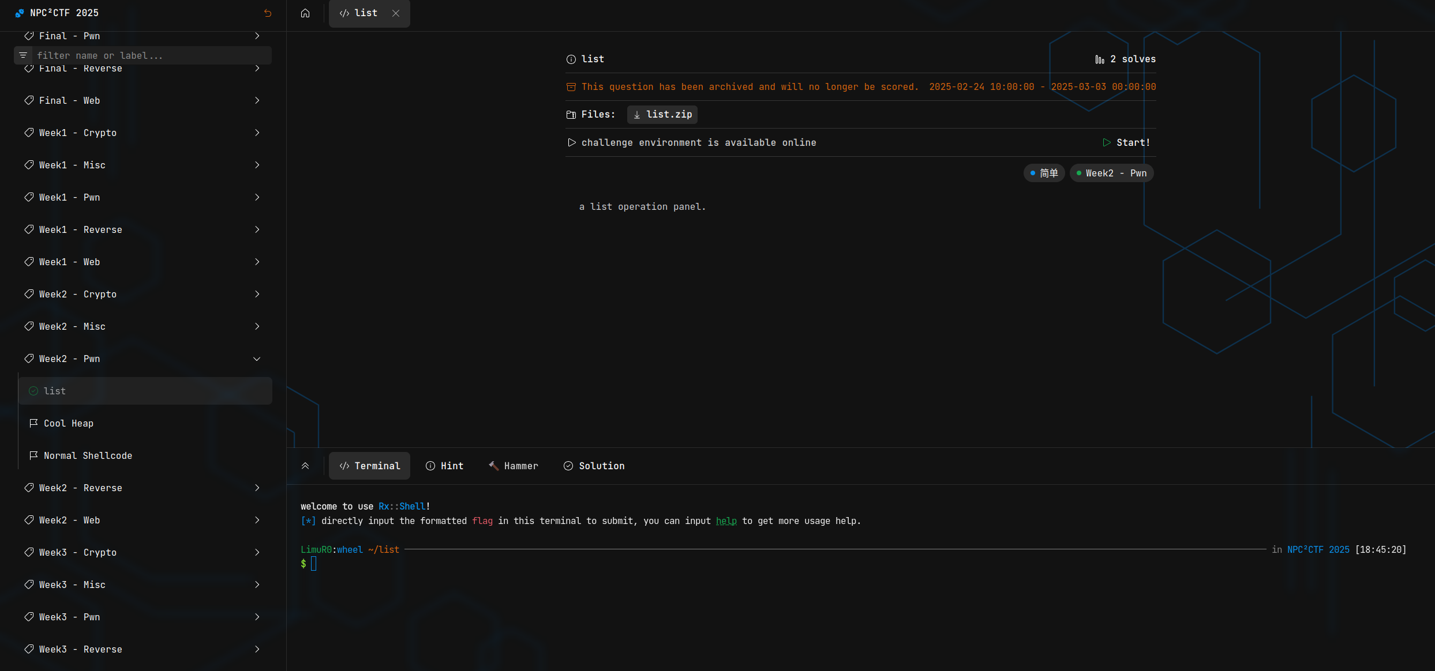1435x671 pixels.
Task: Expand the Week1 - Crypto category
Action: (x=257, y=133)
